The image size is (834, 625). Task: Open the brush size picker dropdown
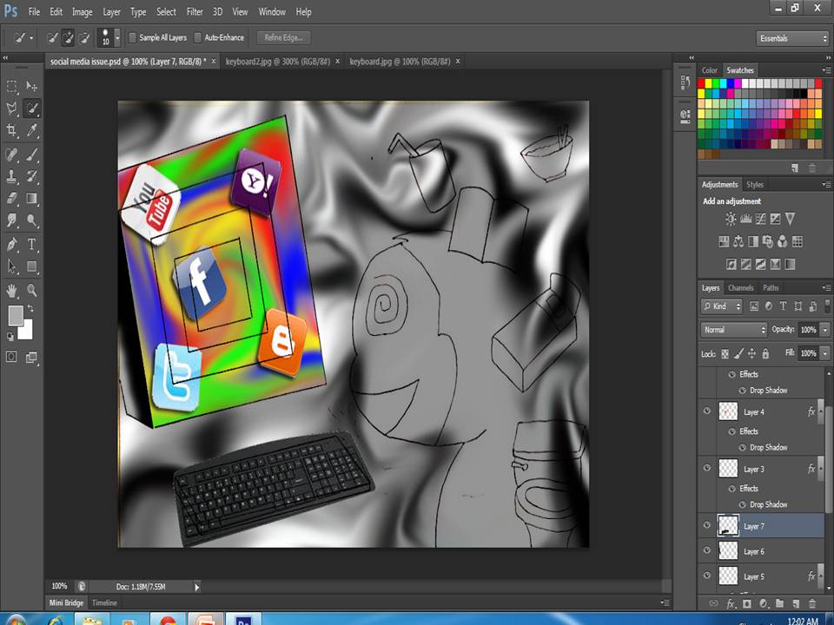point(117,37)
